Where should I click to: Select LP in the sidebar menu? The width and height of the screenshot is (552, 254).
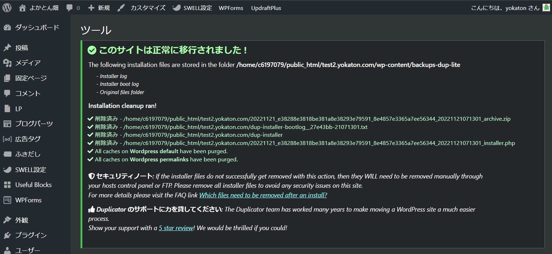coord(19,109)
